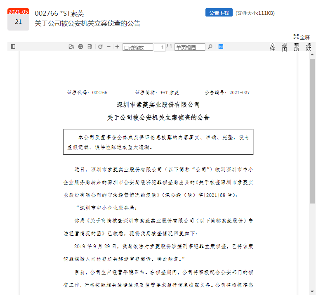Click the centered document subtitle 关于公司被公安机关立案侦查的公告
Screen dimensions: 316x303
tap(158, 117)
